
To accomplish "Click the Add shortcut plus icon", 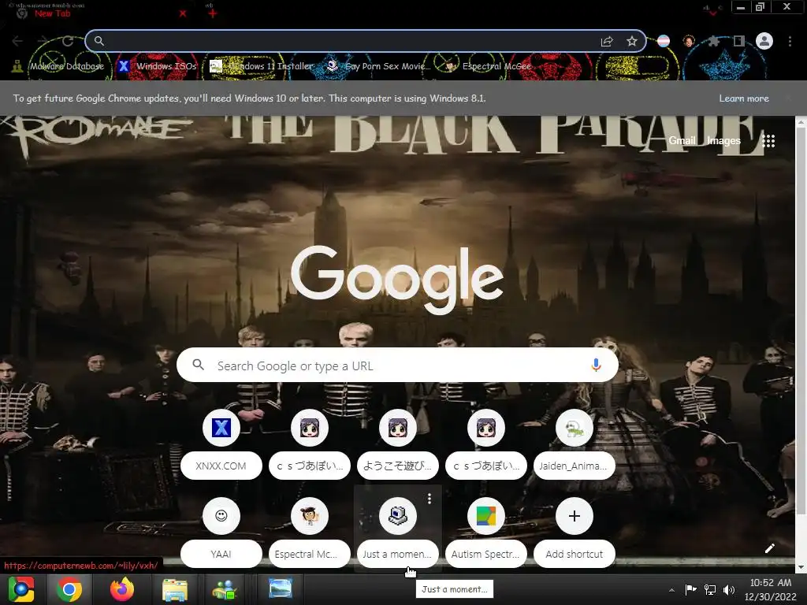I will point(575,516).
